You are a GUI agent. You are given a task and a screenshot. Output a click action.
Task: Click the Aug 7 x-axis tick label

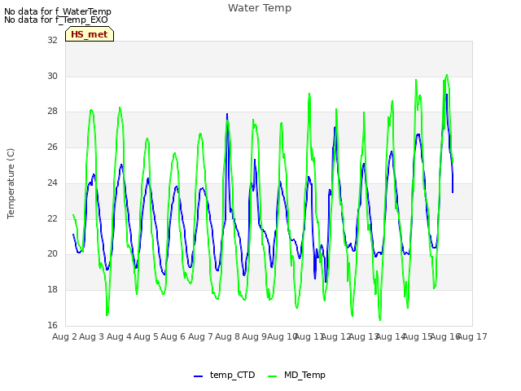pyautogui.click(x=200, y=336)
